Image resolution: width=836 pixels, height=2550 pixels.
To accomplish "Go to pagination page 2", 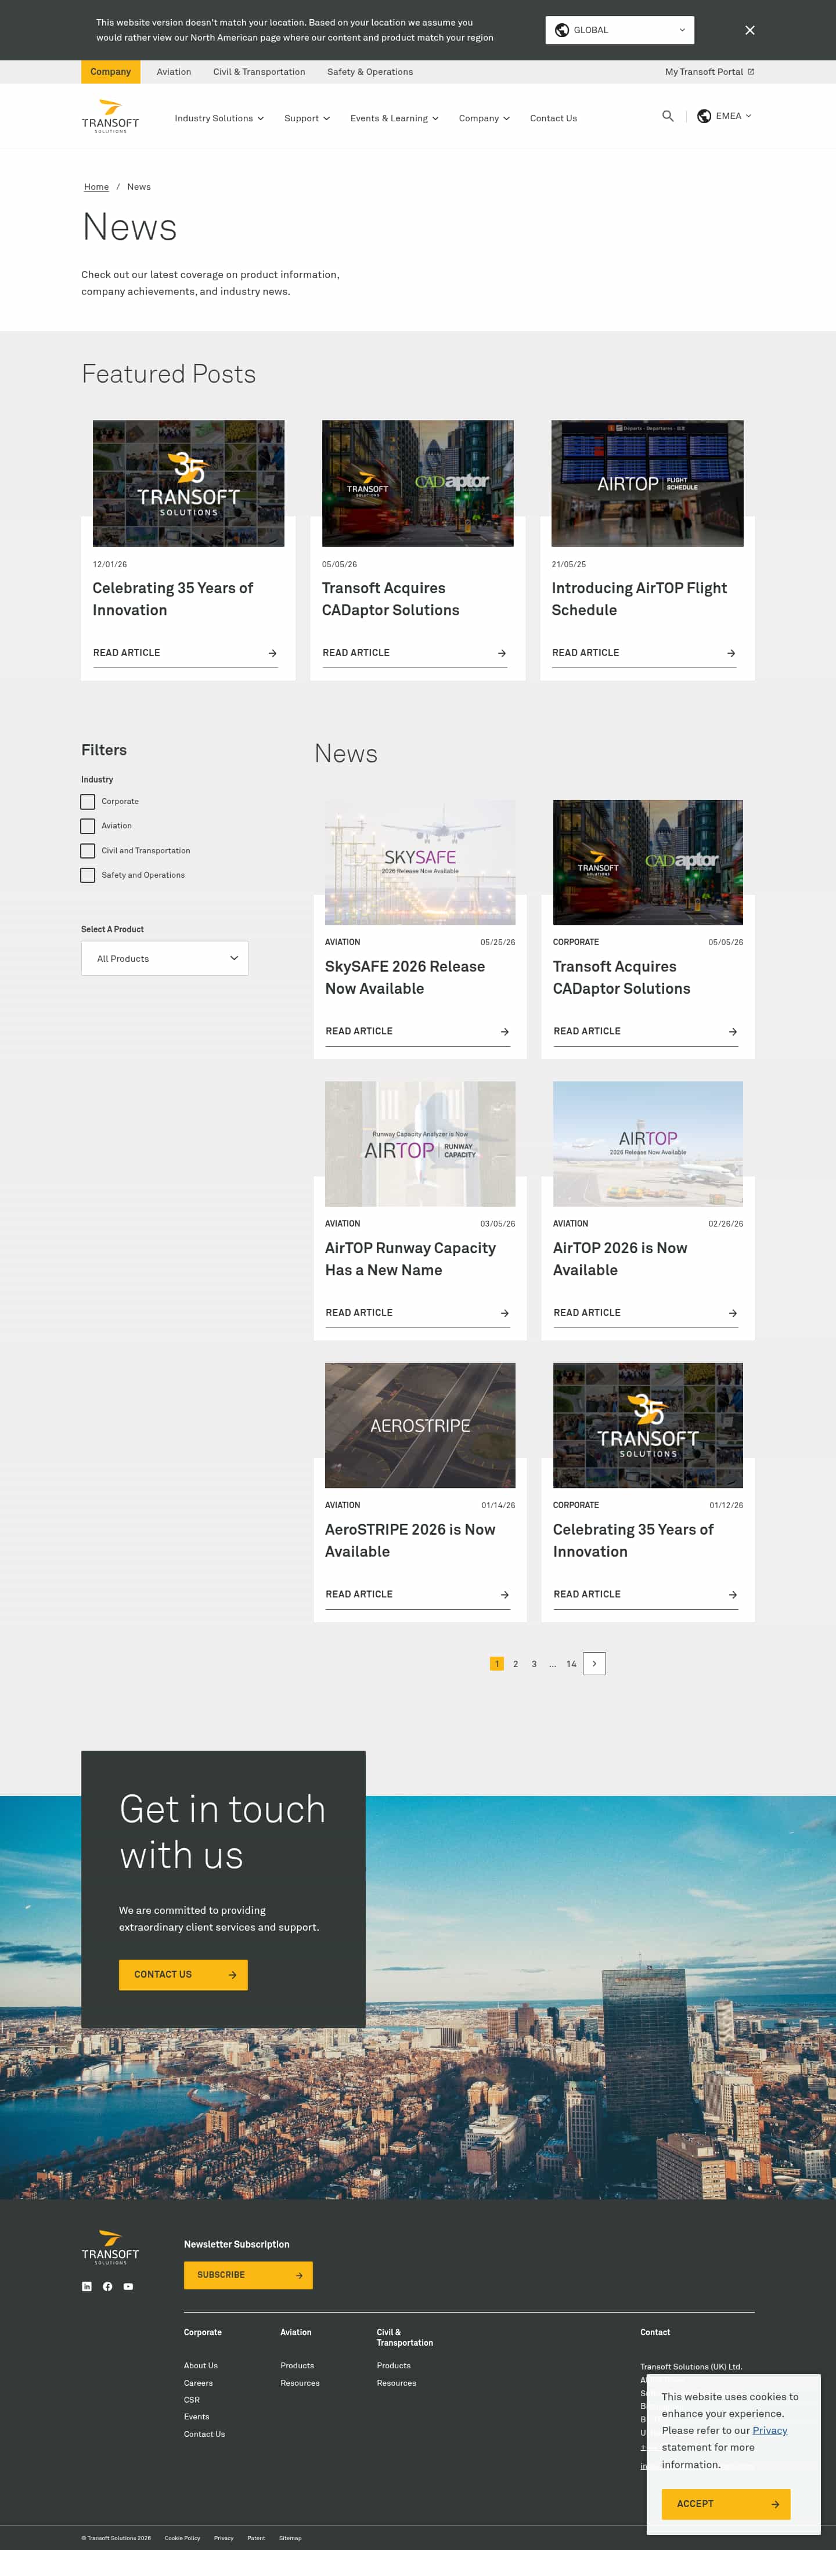I will 515,1664.
